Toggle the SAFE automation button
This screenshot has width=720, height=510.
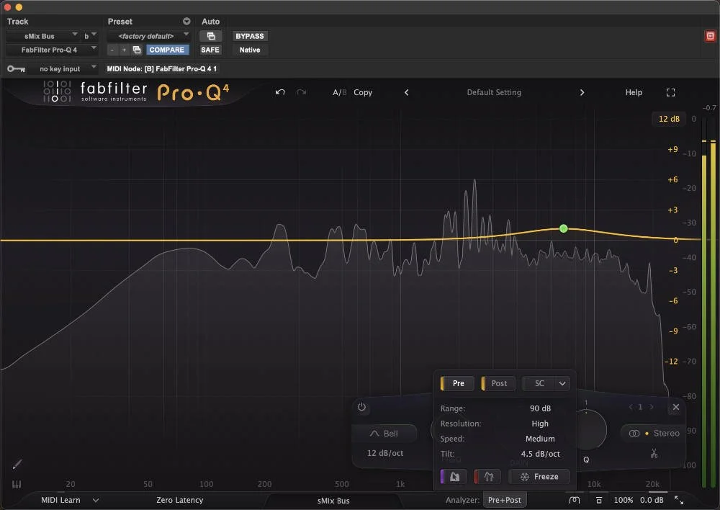coord(210,50)
